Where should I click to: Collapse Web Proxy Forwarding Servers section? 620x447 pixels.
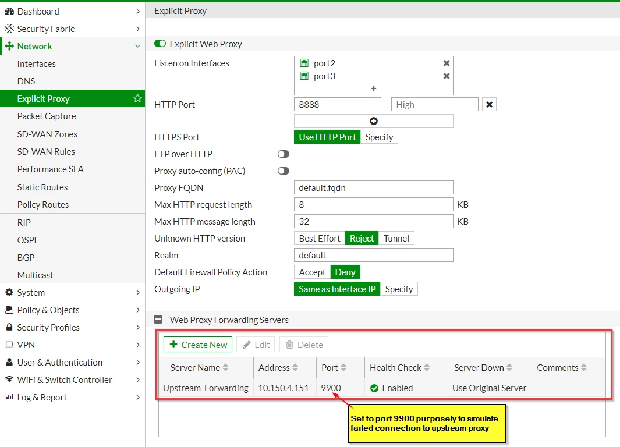pyautogui.click(x=158, y=320)
